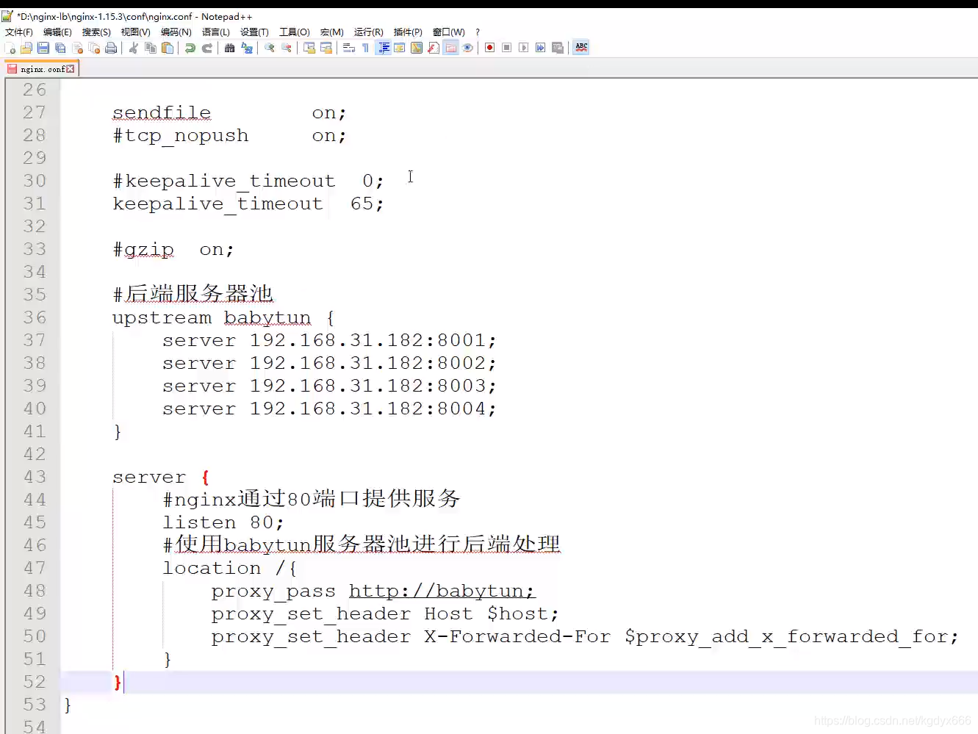The height and width of the screenshot is (734, 978).
Task: Toggle word wrap in the toolbar
Action: [349, 48]
